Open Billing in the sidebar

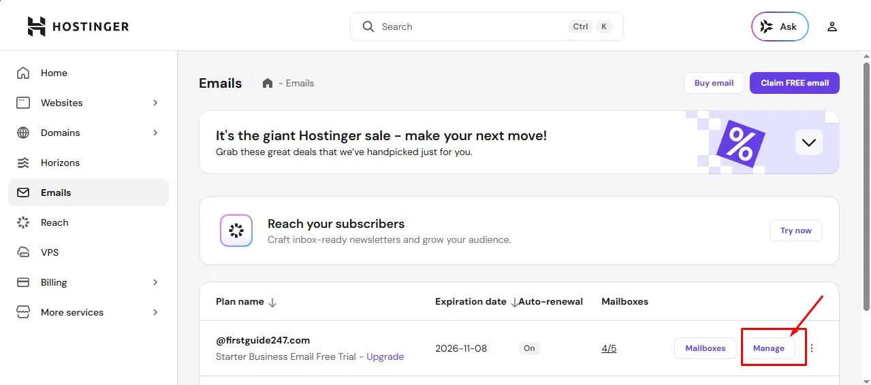click(89, 282)
